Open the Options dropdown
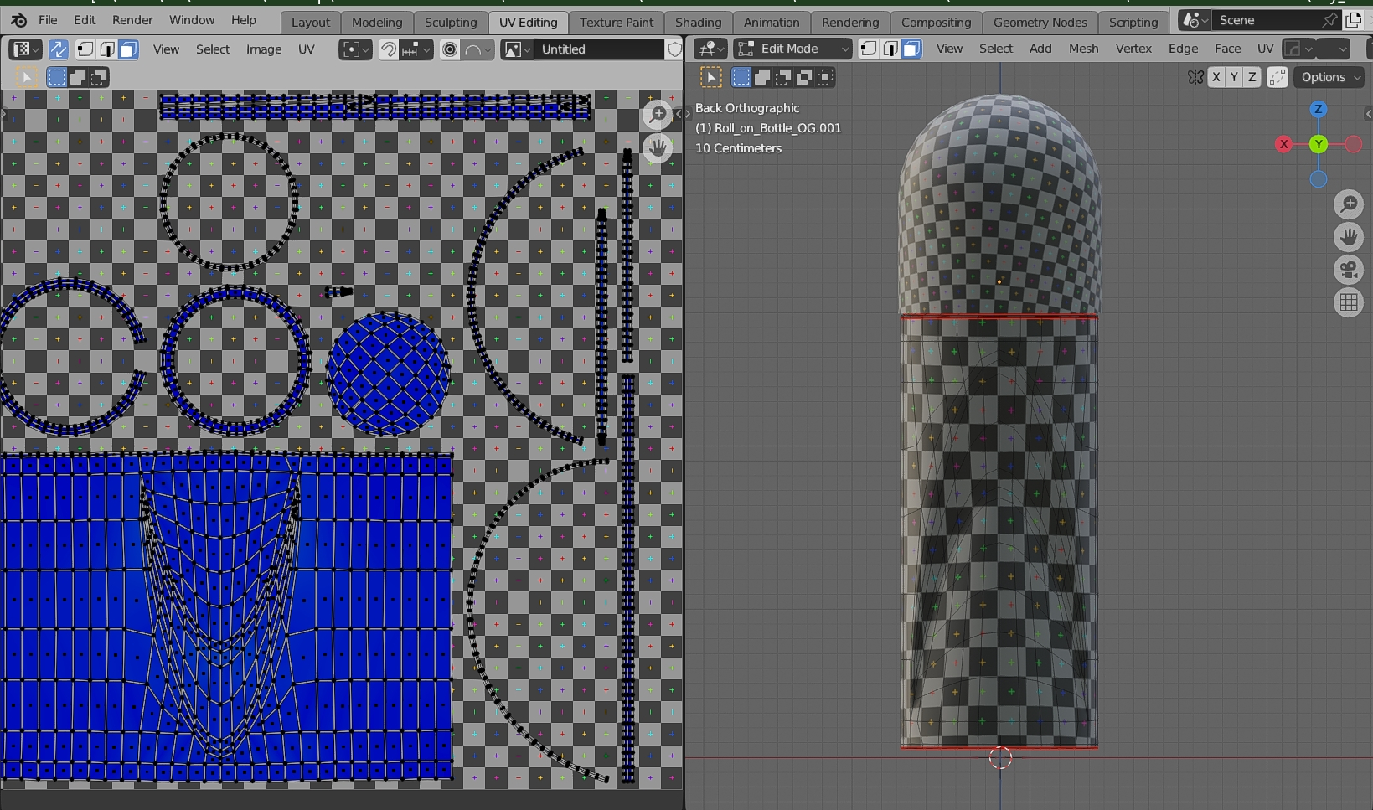This screenshot has height=810, width=1373. pyautogui.click(x=1330, y=77)
